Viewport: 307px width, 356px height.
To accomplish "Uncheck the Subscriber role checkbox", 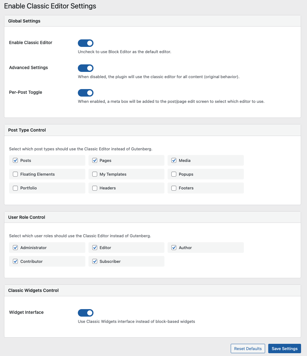I will click(95, 261).
